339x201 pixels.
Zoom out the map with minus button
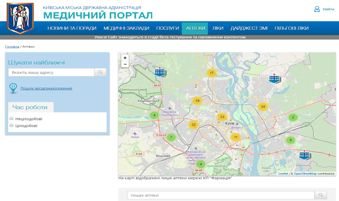125,64
